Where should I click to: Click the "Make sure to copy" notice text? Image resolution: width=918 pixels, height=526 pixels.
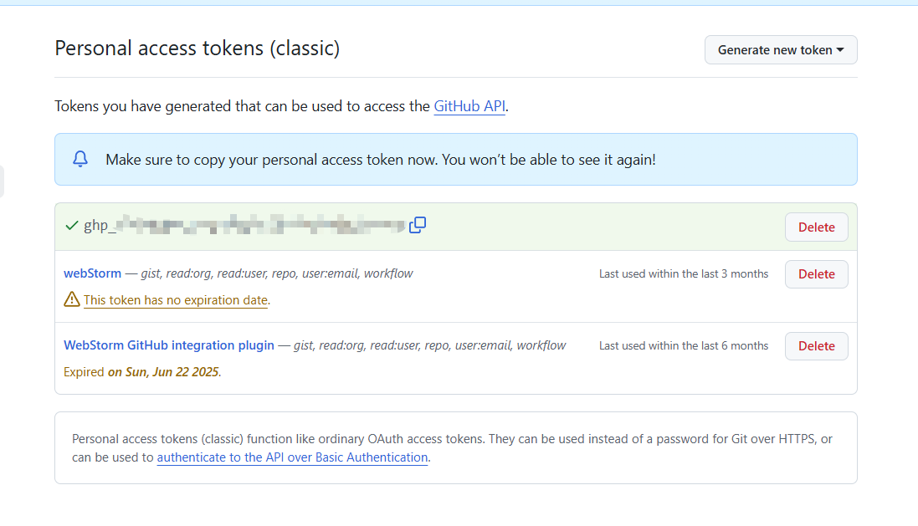[380, 159]
